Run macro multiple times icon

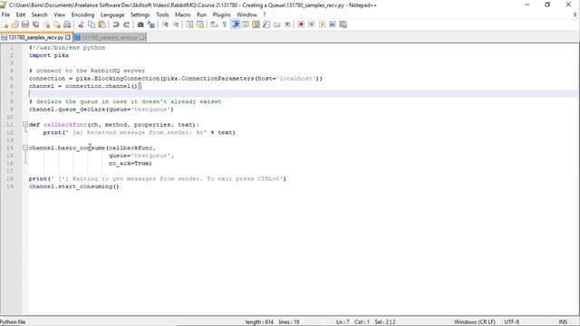tap(333, 24)
